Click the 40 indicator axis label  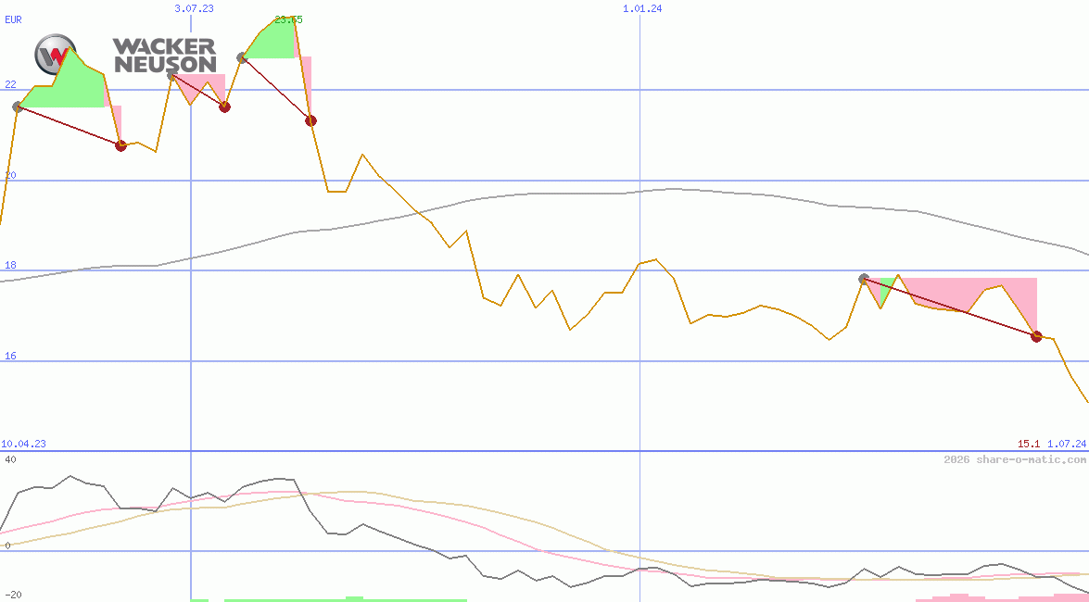pos(10,459)
